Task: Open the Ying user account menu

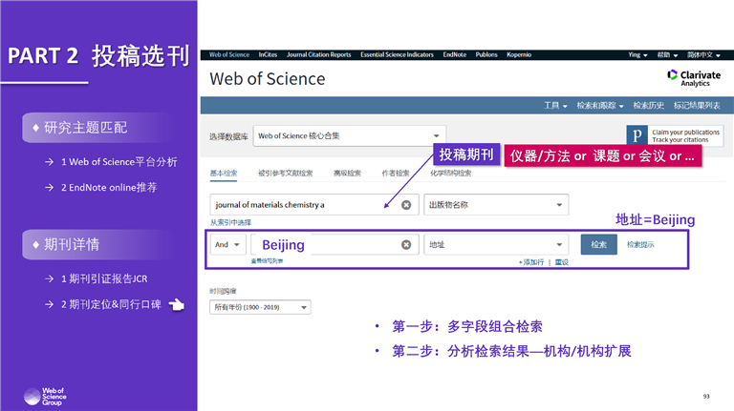Action: click(x=637, y=54)
